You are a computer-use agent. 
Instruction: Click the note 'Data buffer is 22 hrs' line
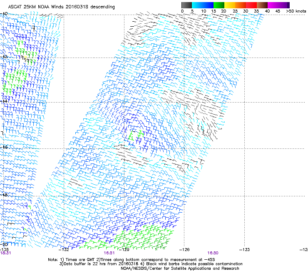(x=151, y=264)
